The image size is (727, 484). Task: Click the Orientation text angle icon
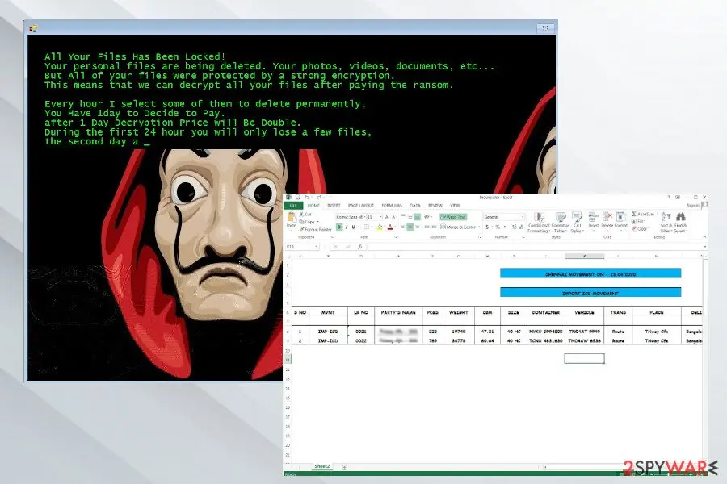pos(427,217)
